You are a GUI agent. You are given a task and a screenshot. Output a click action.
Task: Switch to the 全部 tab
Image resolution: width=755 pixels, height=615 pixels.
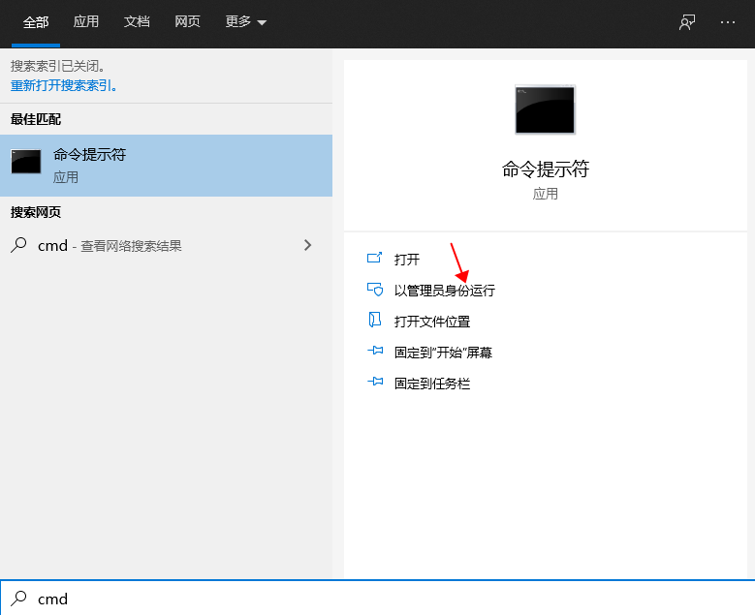[36, 22]
